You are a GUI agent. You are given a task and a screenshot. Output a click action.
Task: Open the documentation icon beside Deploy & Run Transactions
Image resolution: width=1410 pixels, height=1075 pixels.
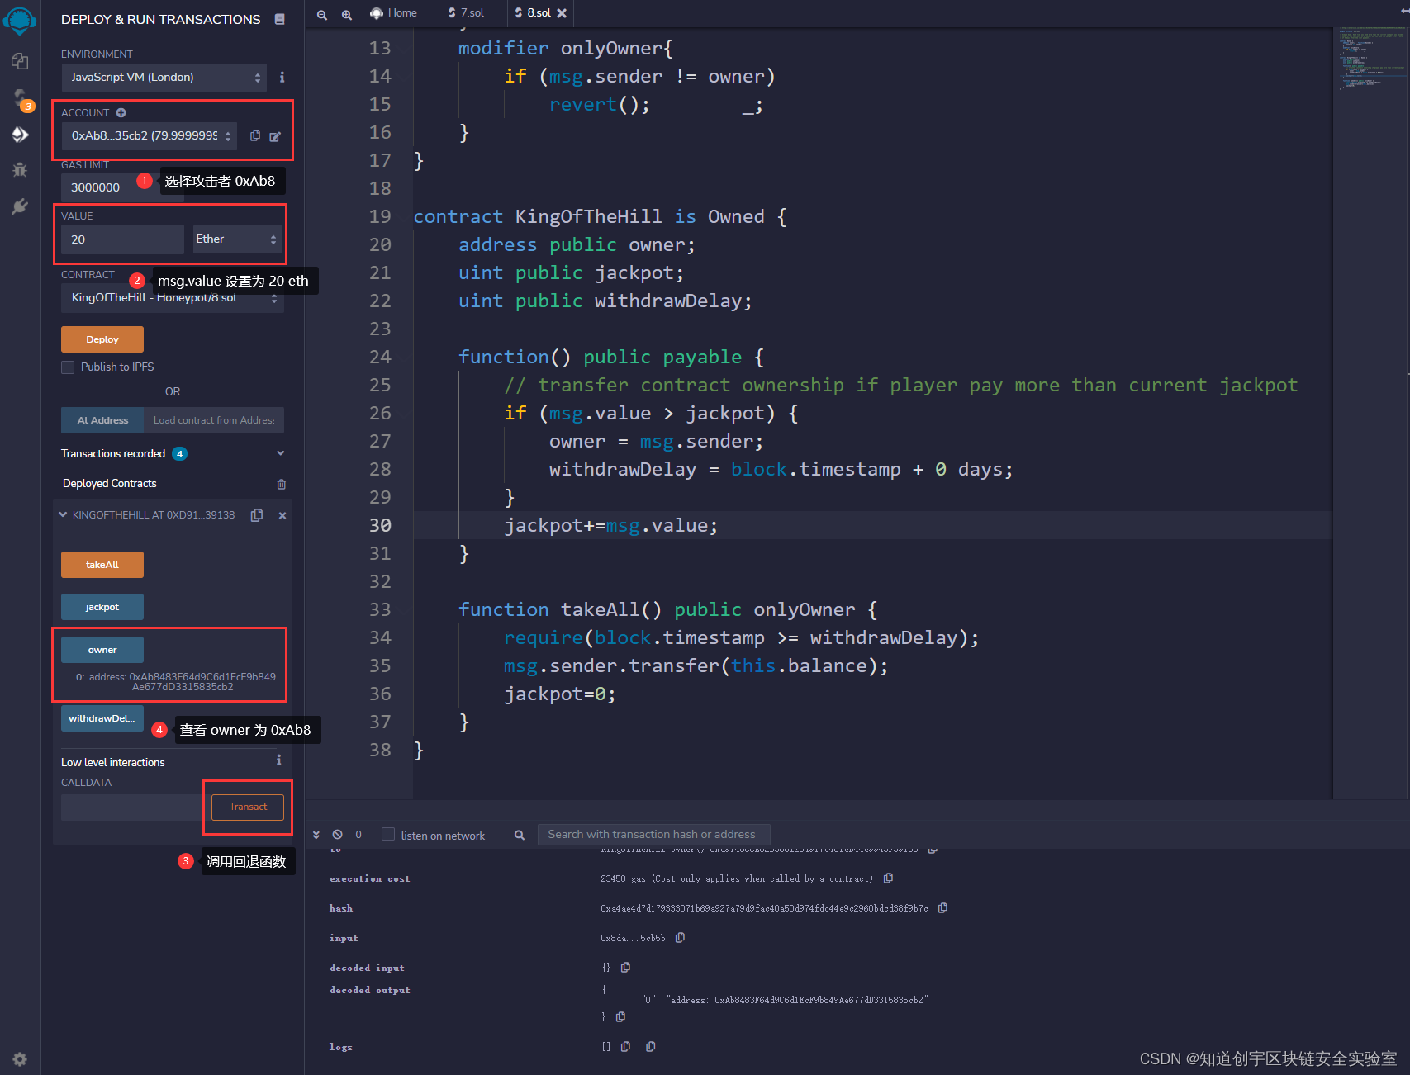(x=280, y=19)
